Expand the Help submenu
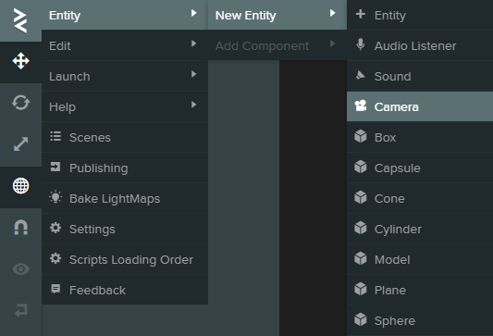493x336 pixels. [x=125, y=106]
